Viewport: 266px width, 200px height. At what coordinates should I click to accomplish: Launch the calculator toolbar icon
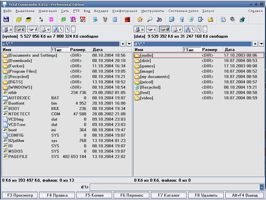(x=115, y=19)
